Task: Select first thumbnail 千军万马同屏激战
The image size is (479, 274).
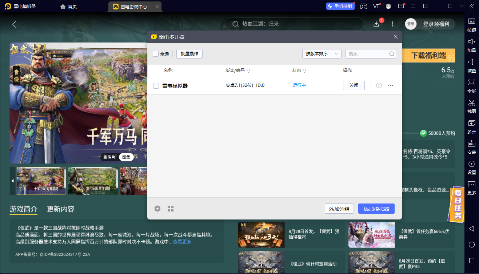Action: 41,181
